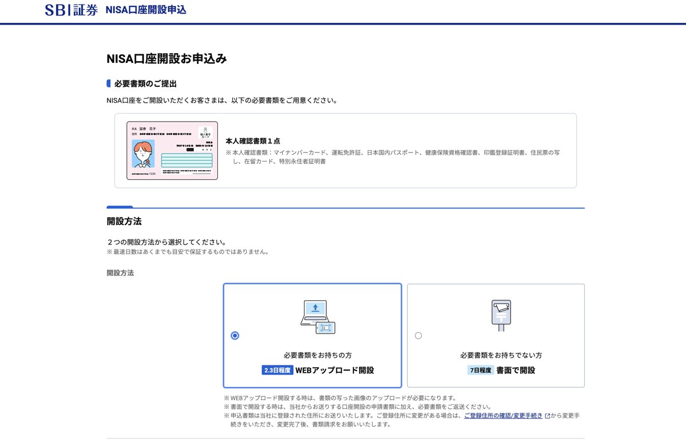Click the 2.3日程度 badge
Image resolution: width=686 pixels, height=446 pixels.
pos(278,370)
